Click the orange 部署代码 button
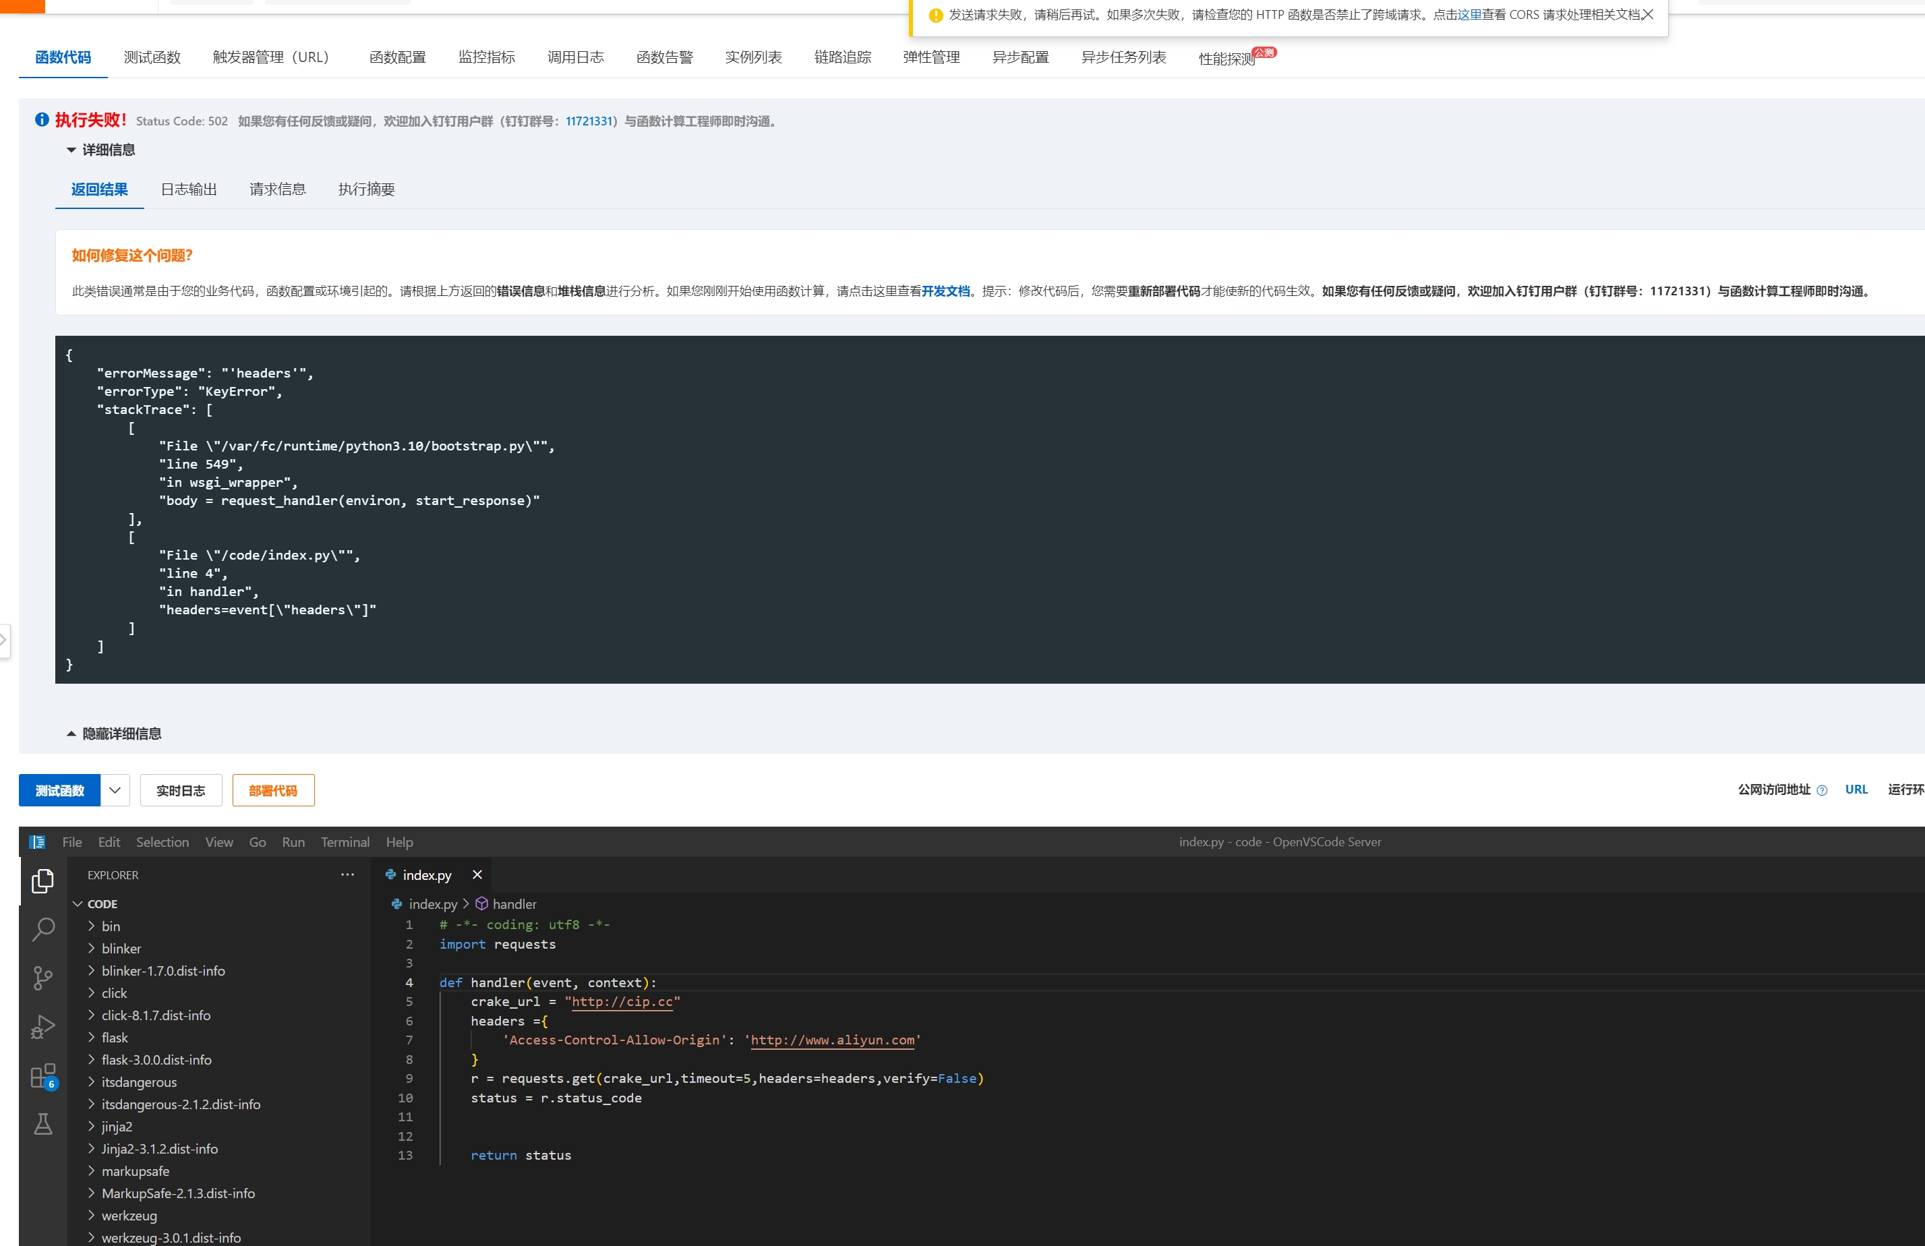 272,790
